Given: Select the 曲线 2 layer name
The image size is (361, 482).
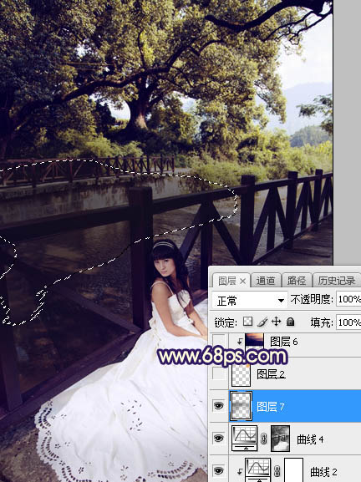Looking at the screenshot, I should [323, 472].
